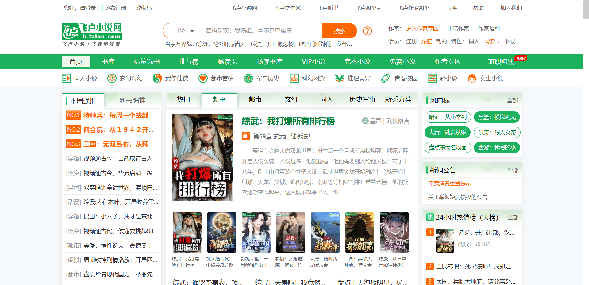The image size is (589, 285).
Task: Switch to the 历史军事 tab
Action: coord(362,99)
